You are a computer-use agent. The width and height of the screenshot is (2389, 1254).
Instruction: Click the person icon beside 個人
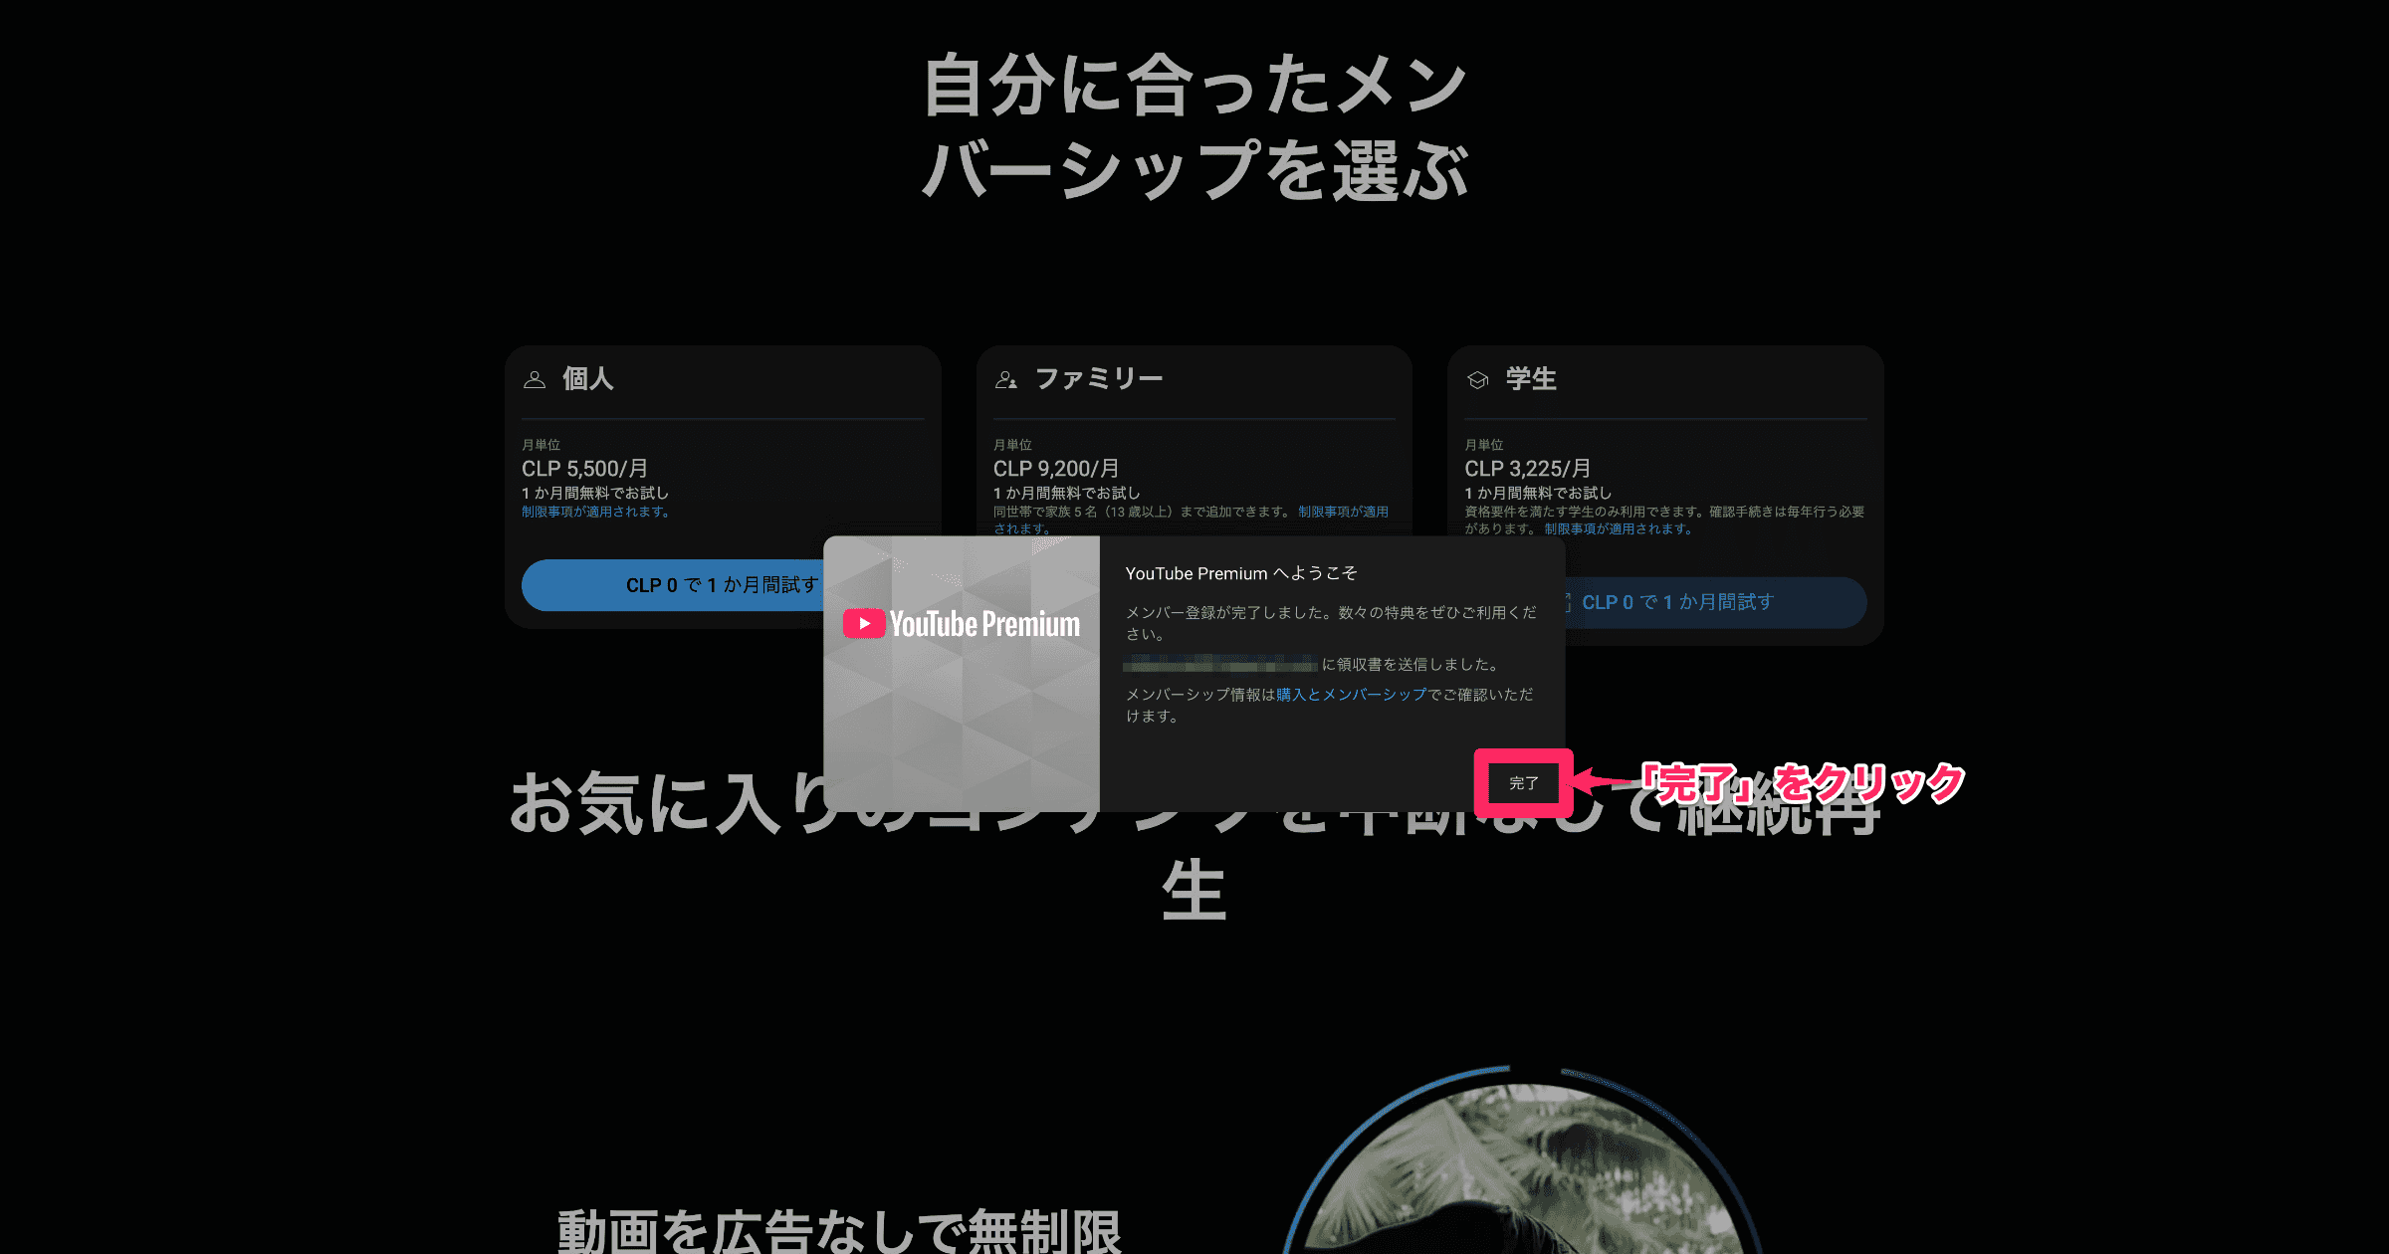[535, 379]
